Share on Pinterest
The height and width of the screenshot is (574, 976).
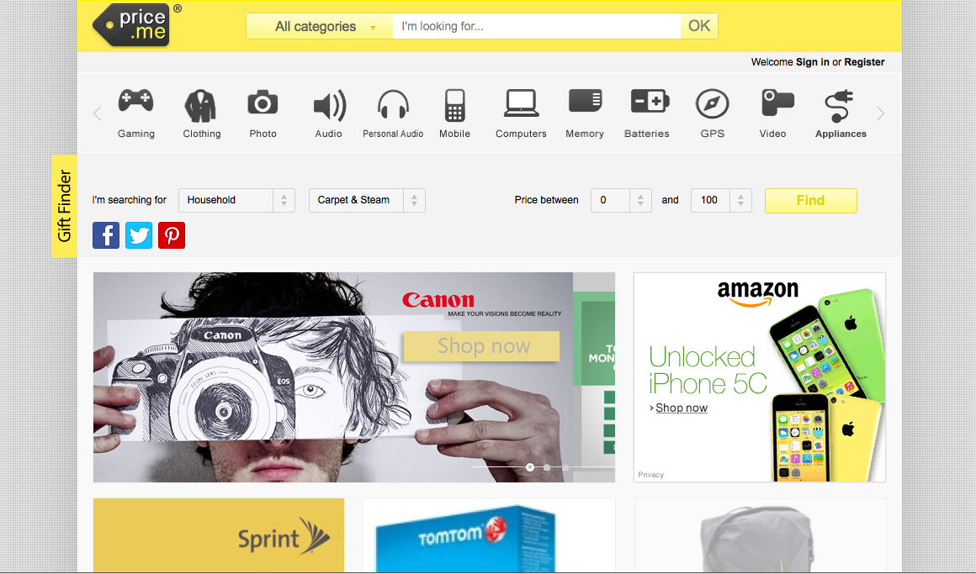pyautogui.click(x=171, y=235)
